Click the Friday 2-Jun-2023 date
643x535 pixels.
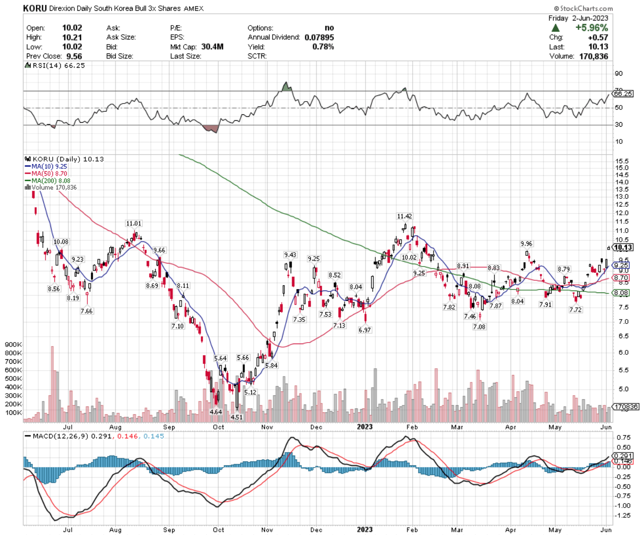[578, 18]
